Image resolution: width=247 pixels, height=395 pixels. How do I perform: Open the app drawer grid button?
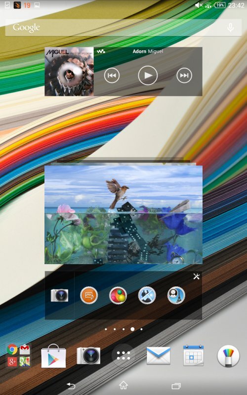(x=123, y=355)
